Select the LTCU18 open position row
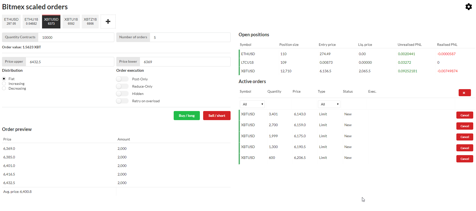 (357, 62)
